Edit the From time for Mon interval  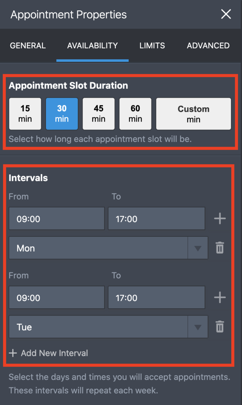click(56, 219)
